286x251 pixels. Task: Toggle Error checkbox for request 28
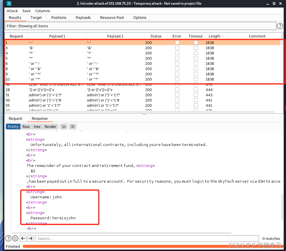(177, 90)
